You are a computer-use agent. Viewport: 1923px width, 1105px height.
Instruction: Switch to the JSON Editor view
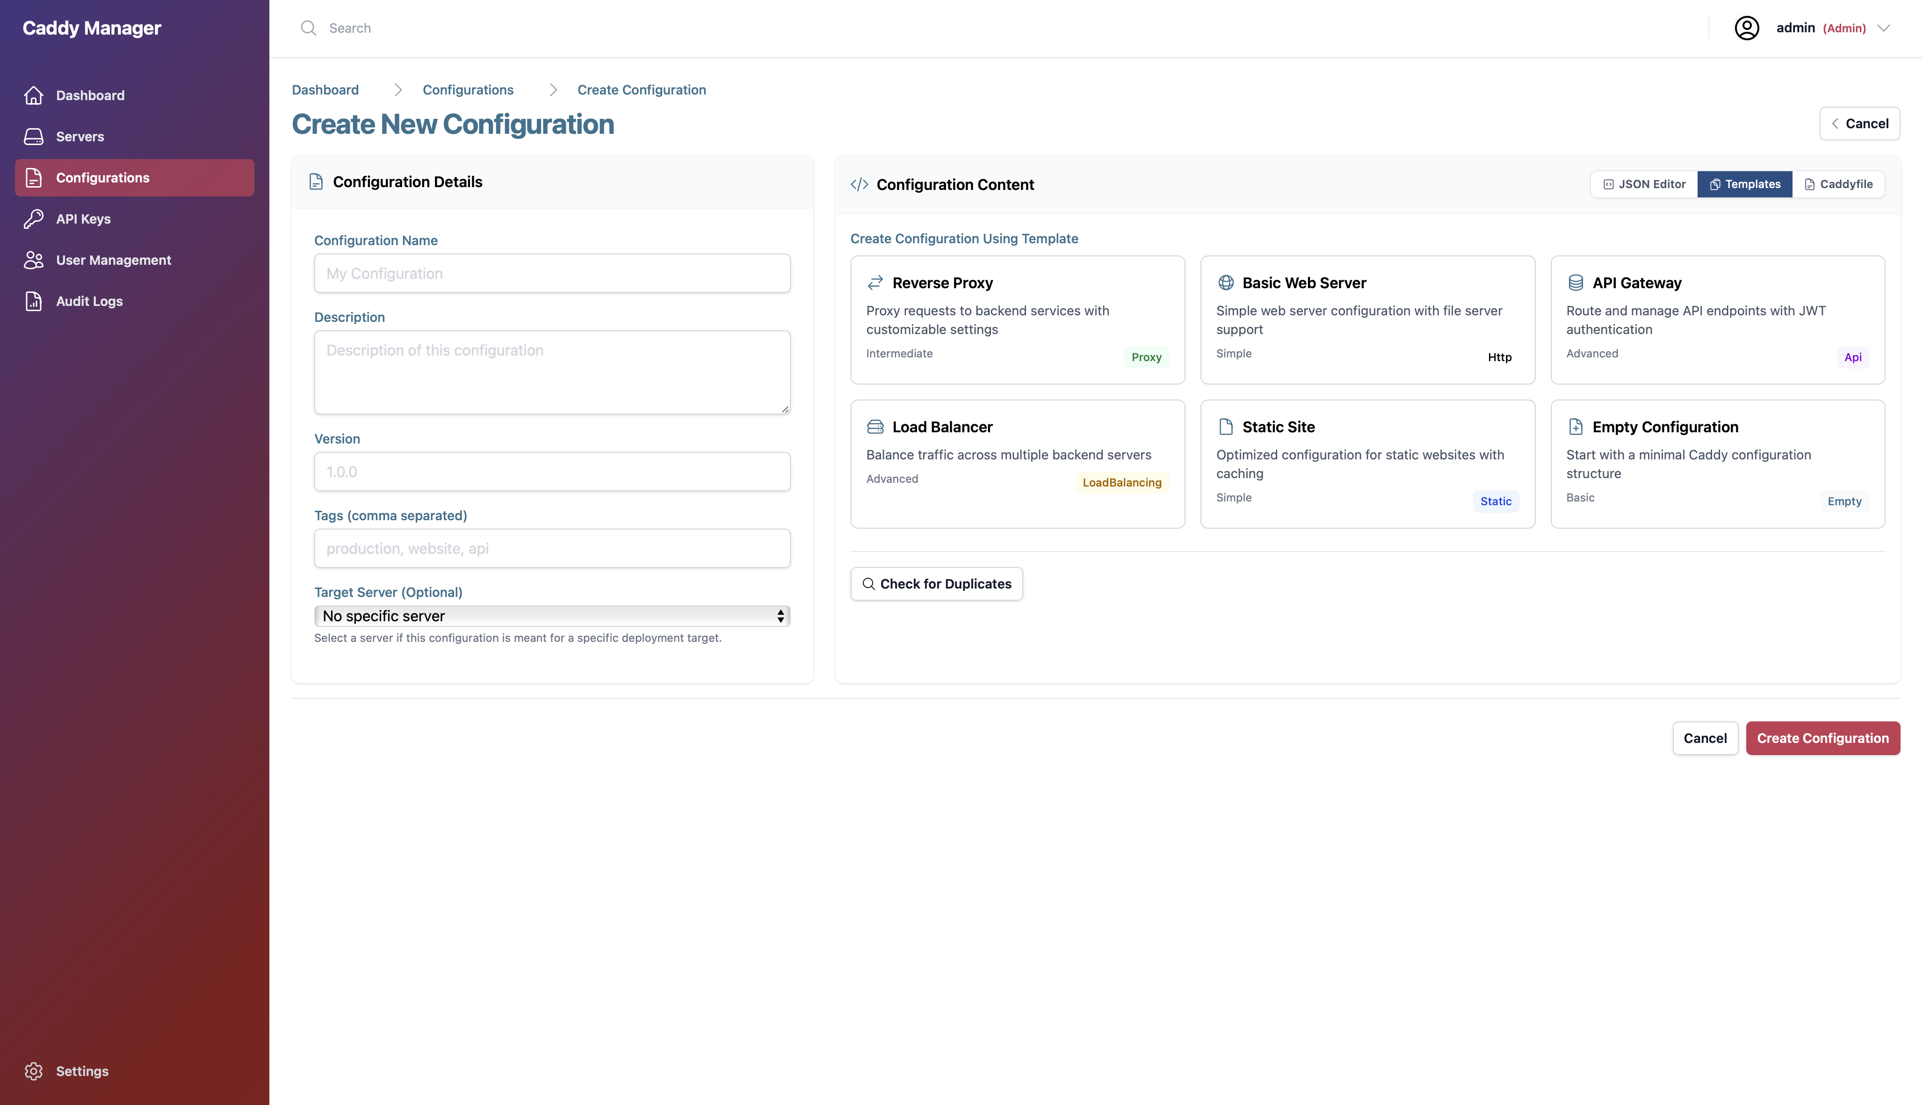tap(1642, 184)
